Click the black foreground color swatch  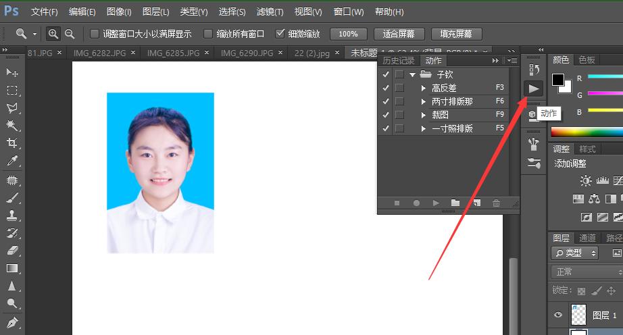coord(557,79)
